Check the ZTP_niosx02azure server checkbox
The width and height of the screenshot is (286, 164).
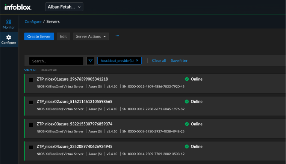31,102
